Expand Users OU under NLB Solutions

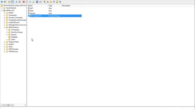coord(7,40)
